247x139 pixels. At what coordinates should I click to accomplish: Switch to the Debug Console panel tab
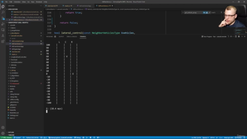(72, 37)
